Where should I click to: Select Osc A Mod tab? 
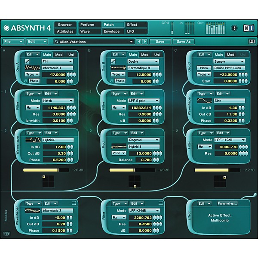[59, 55]
